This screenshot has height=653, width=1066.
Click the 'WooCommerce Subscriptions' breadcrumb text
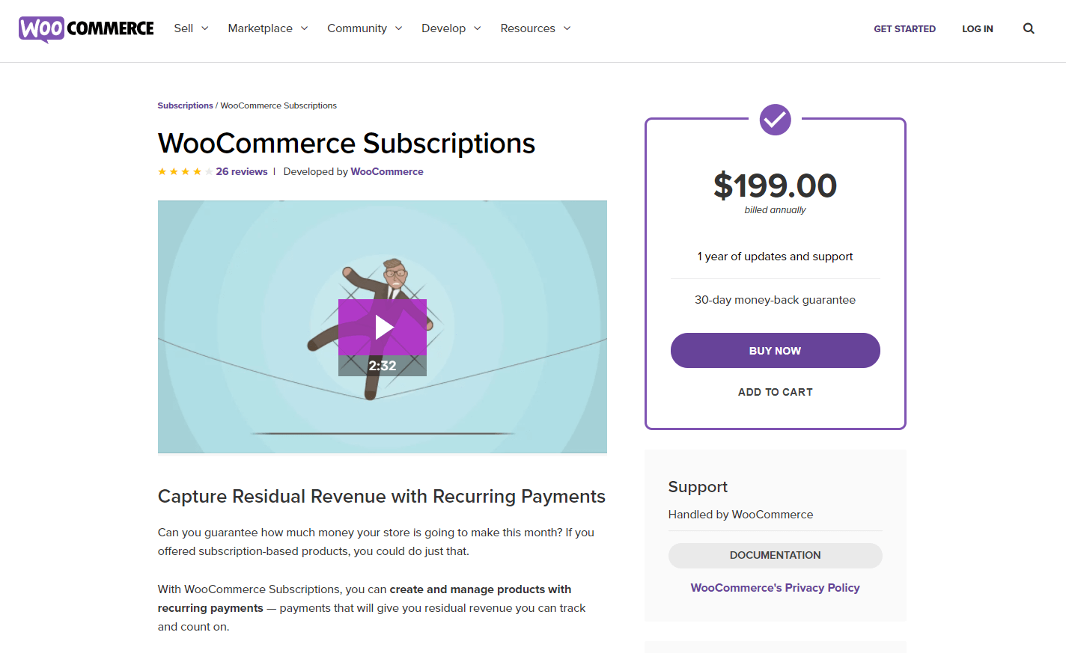click(278, 105)
